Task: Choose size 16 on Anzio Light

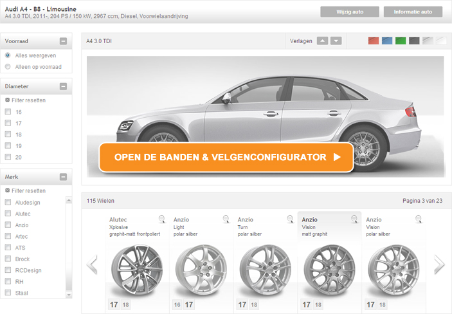Action: (177, 305)
